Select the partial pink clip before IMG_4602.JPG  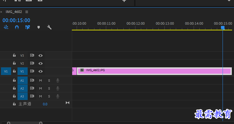click(74, 71)
